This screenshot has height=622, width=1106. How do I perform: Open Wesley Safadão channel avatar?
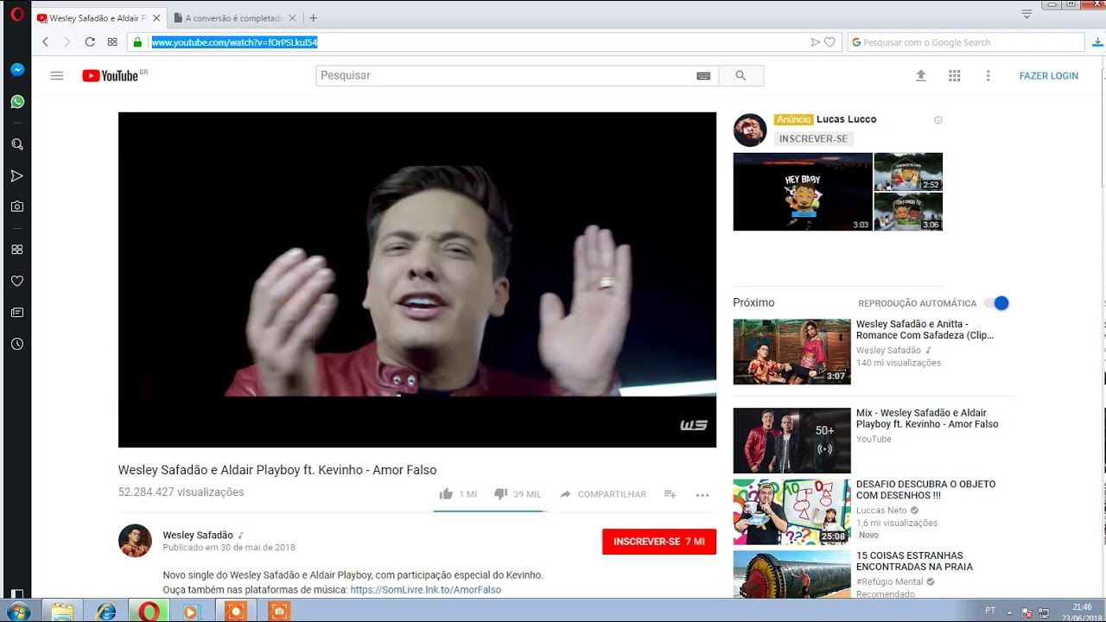coord(136,541)
